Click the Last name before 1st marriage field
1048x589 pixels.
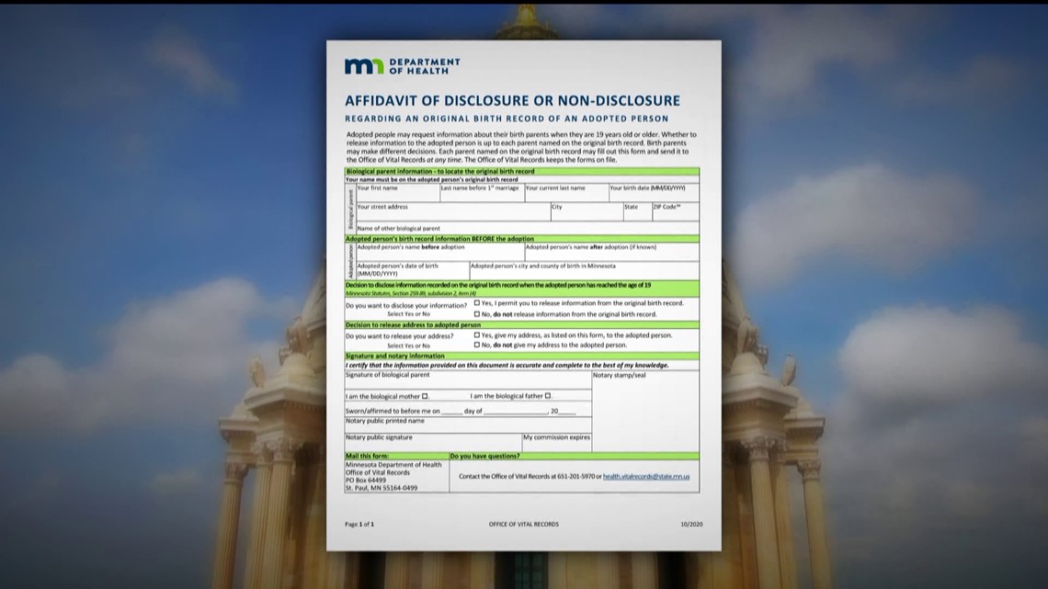coord(479,193)
